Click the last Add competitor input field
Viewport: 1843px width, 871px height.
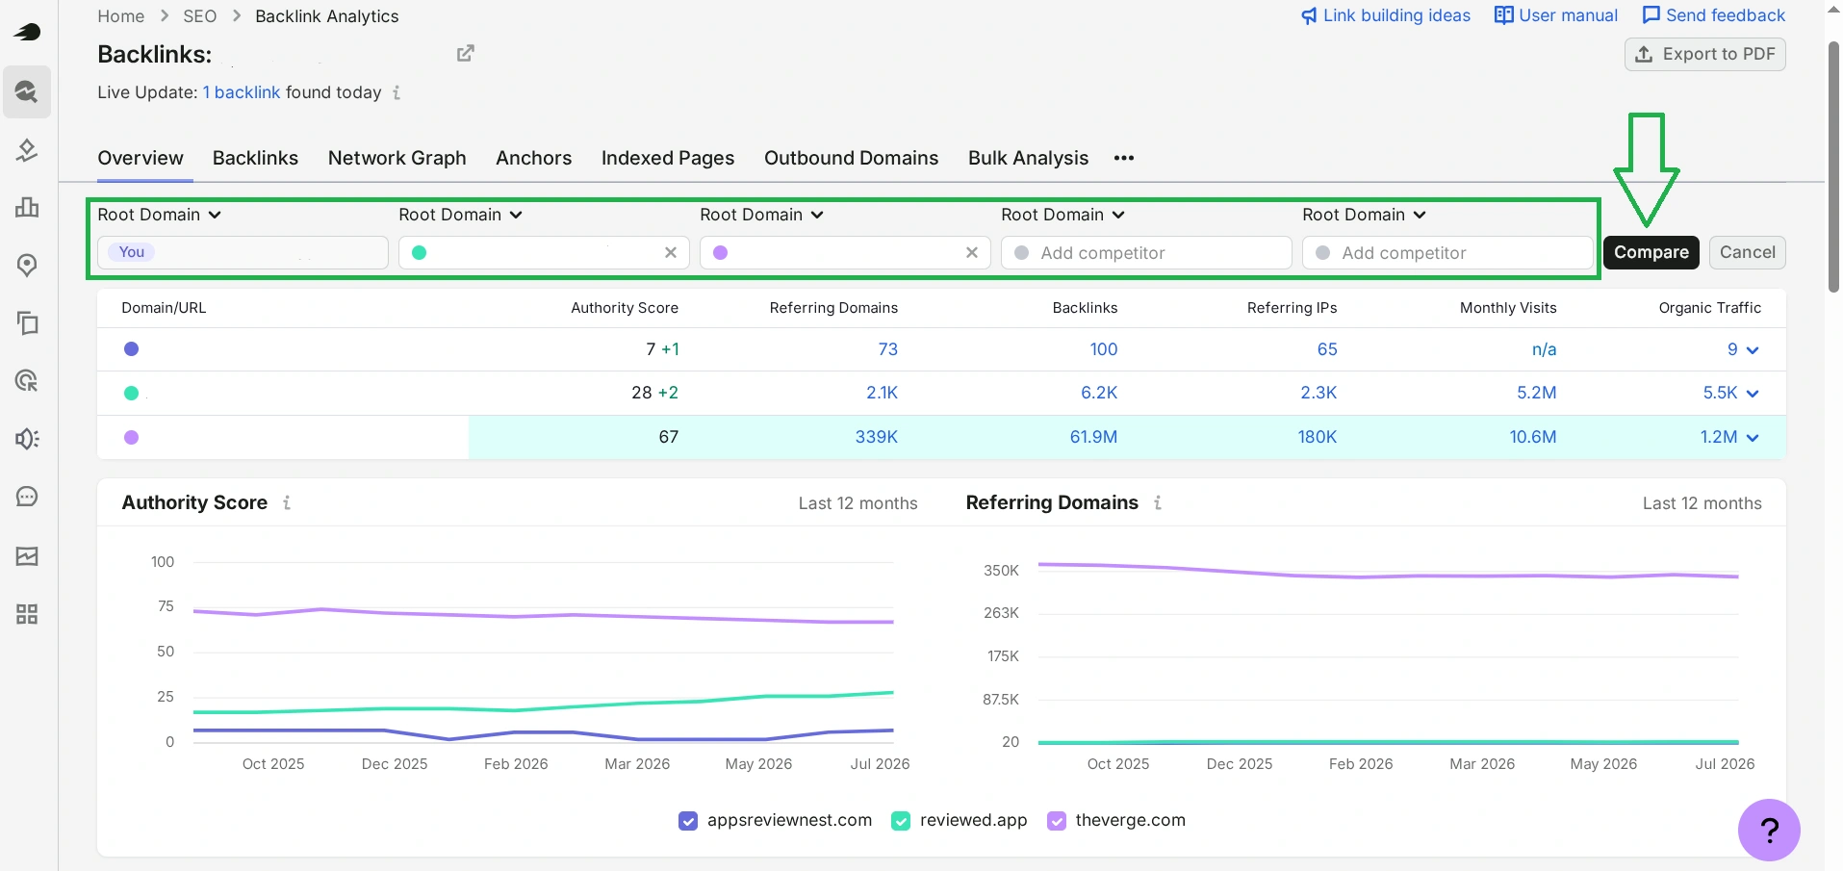point(1447,252)
